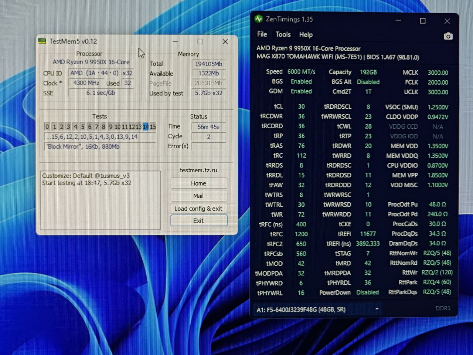The height and width of the screenshot is (355, 473).
Task: Select test box number 15 in TestMem5
Action: click(153, 127)
